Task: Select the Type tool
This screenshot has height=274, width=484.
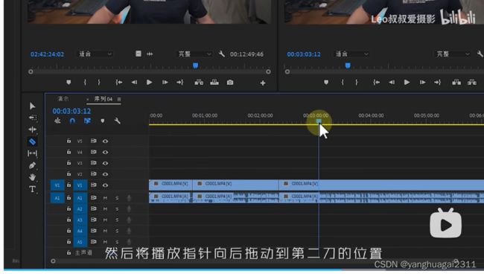Action: [x=33, y=189]
